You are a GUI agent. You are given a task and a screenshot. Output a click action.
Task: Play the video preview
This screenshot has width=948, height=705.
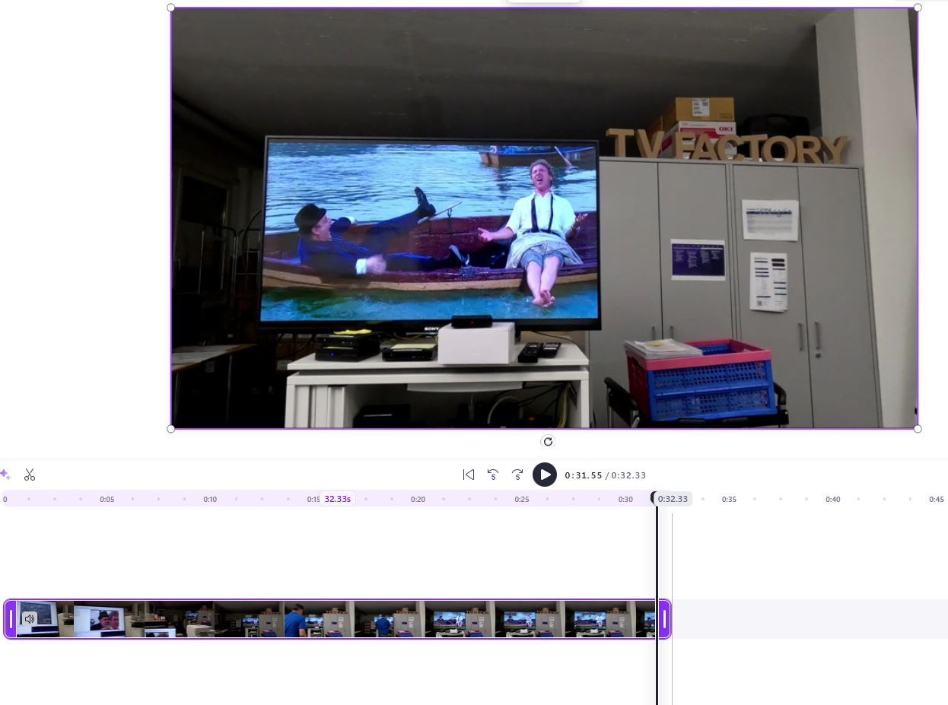coord(545,475)
